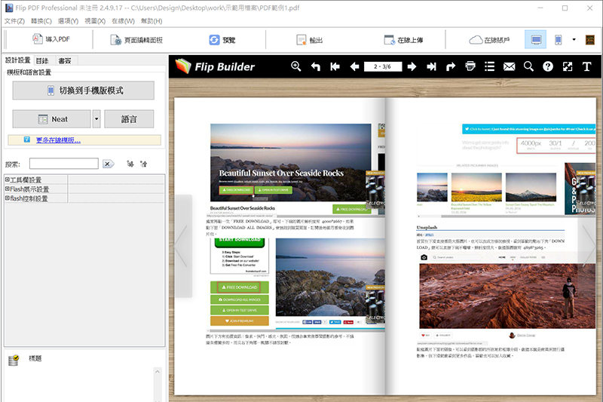This screenshot has height=402, width=603.
Task: Click the right page-turn arrow on the book
Action: 589,246
